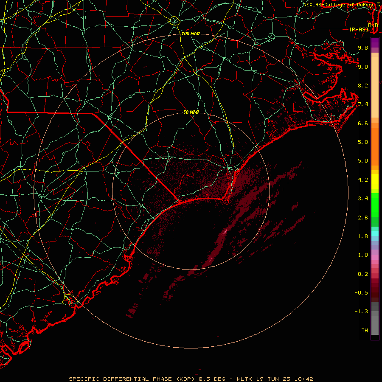The height and width of the screenshot is (382, 382).
Task: Click the yellow segment of the color bar
Action: (x=375, y=182)
